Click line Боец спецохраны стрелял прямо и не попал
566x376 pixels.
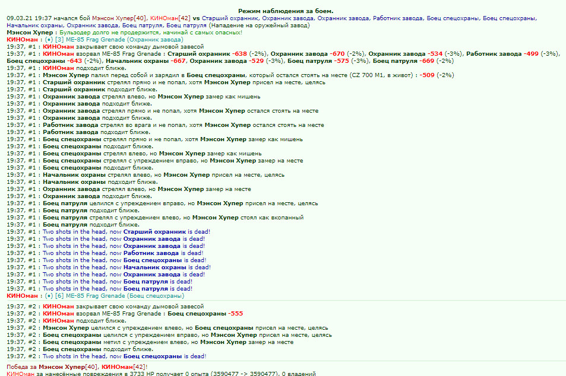pos(155,139)
